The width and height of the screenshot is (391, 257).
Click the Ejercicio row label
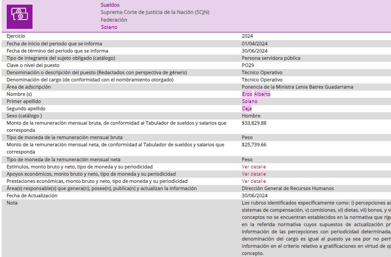15,36
